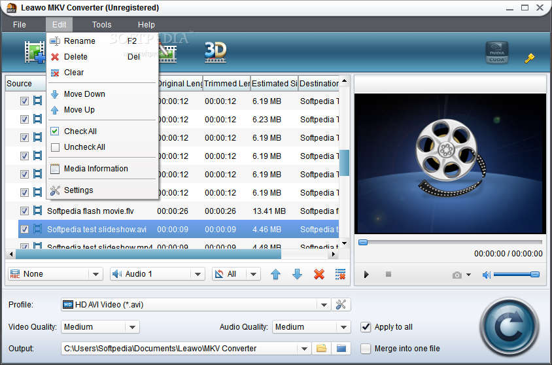Open Media Information from Edit menu
552x365 pixels.
point(103,169)
